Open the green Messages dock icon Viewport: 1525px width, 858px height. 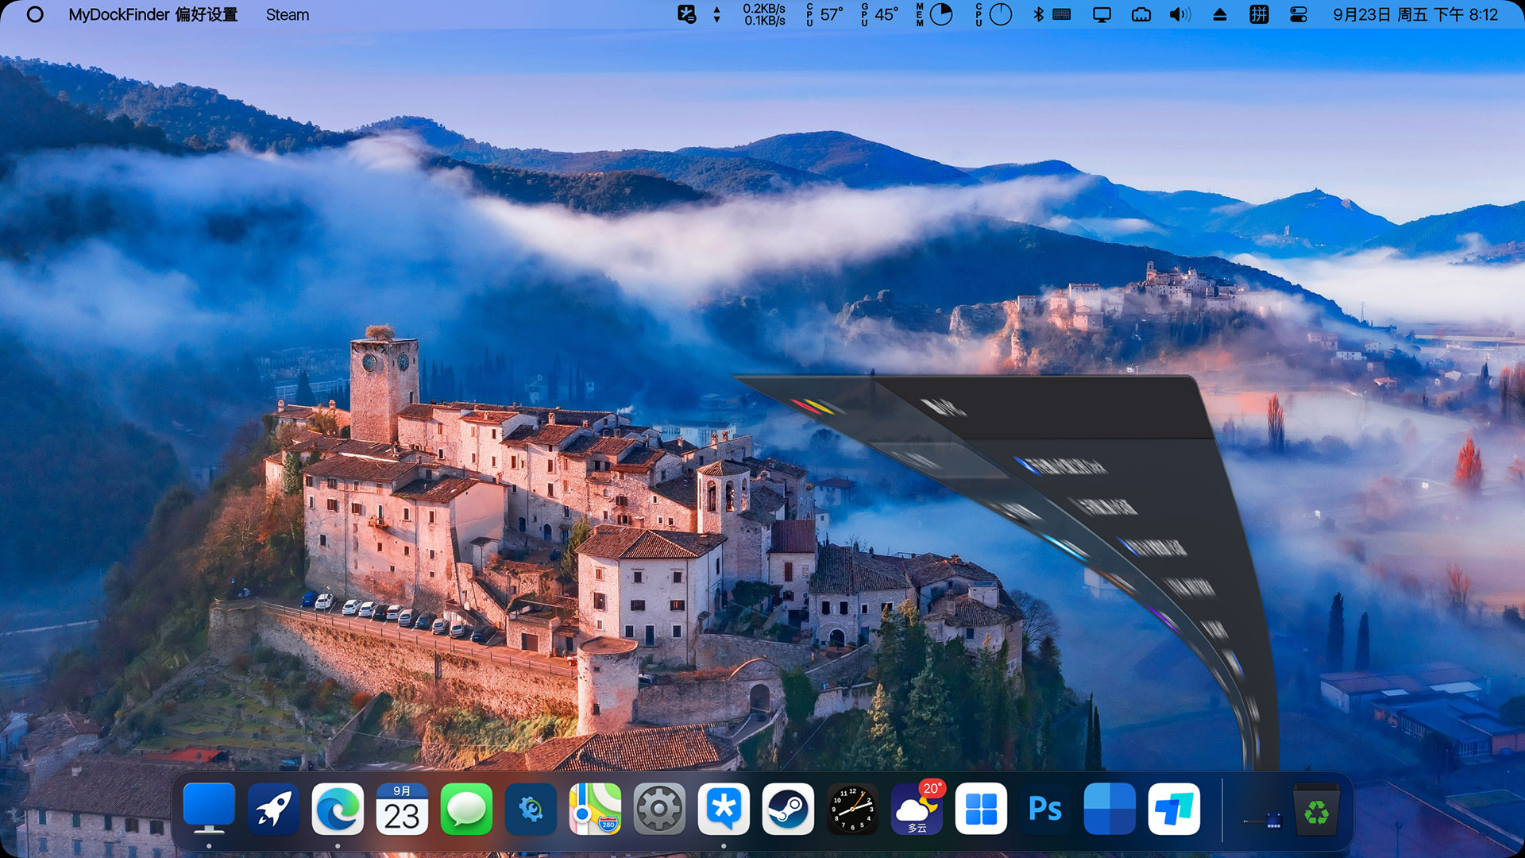[x=466, y=809]
